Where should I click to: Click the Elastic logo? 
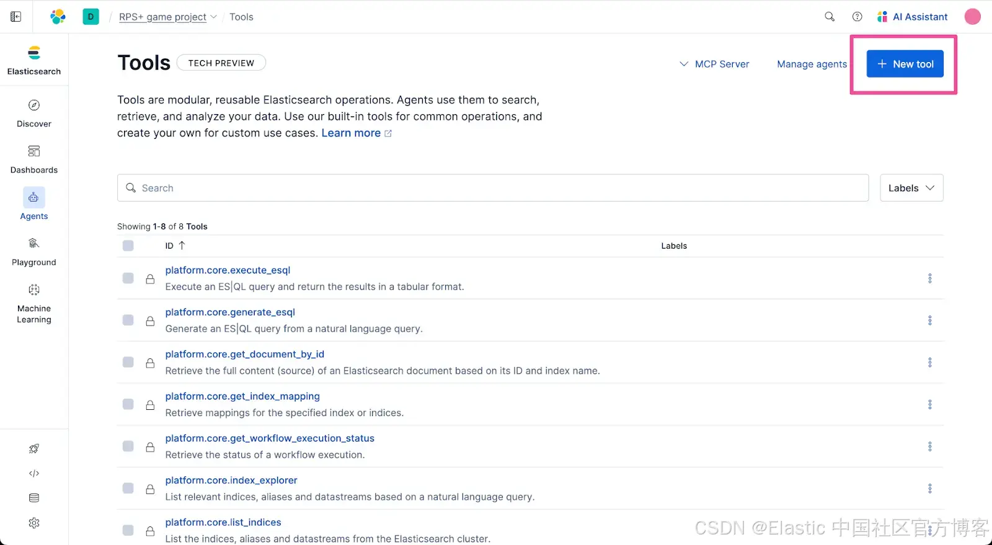58,17
